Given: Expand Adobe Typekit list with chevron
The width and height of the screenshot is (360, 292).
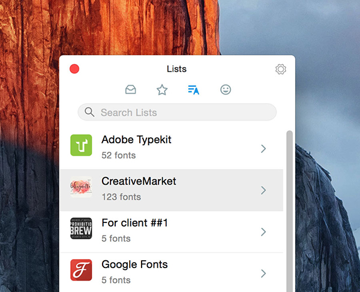Looking at the screenshot, I should pyautogui.click(x=263, y=149).
